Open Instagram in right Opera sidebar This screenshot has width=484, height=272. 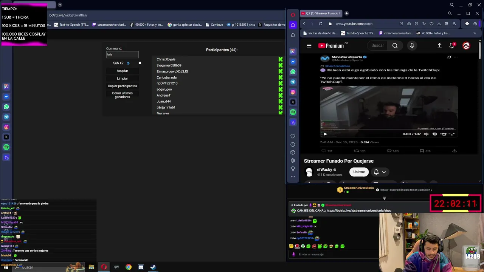click(293, 92)
